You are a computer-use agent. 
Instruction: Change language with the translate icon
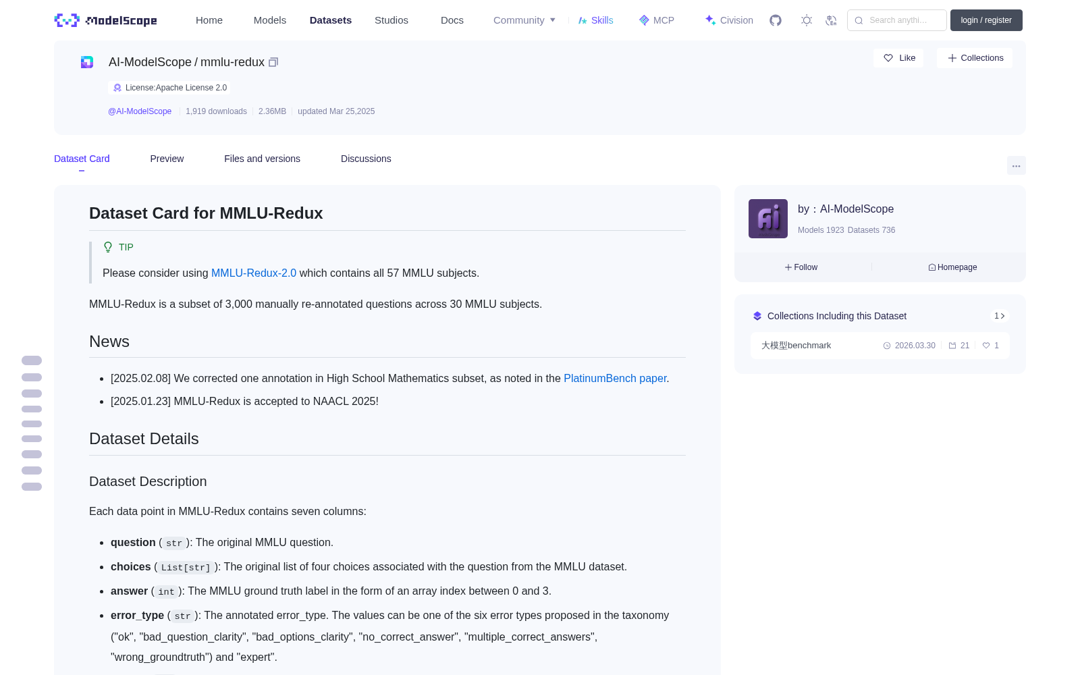pyautogui.click(x=831, y=20)
